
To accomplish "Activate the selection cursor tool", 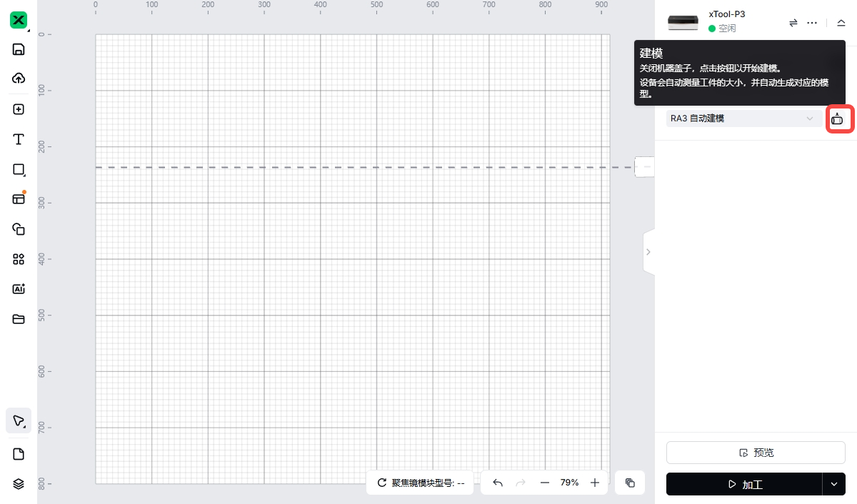I will coord(19,420).
